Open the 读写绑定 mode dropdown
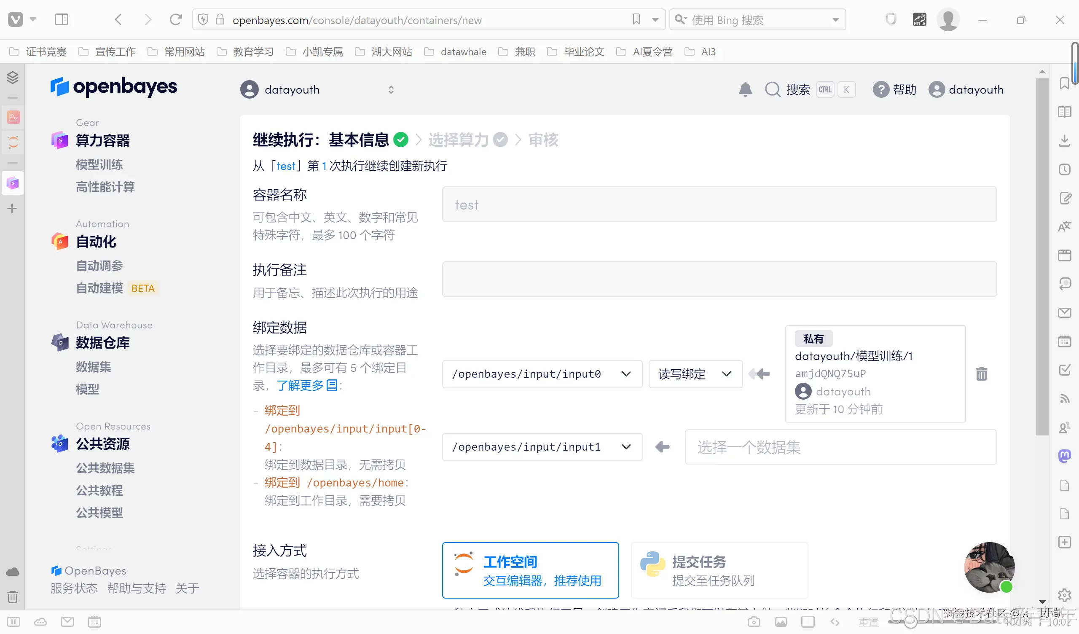The width and height of the screenshot is (1079, 634). (695, 374)
